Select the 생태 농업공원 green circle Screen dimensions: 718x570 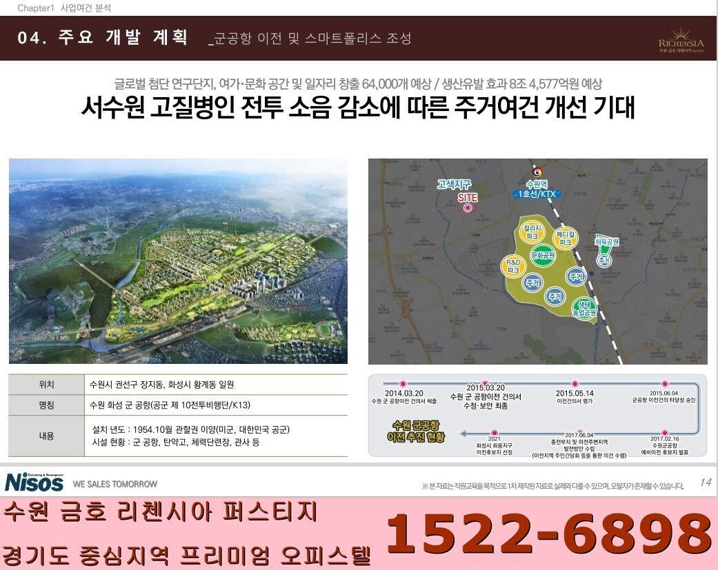click(x=584, y=308)
